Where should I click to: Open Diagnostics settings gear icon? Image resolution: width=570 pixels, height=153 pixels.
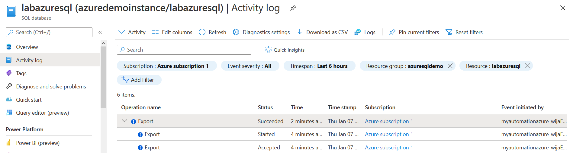[x=236, y=32]
